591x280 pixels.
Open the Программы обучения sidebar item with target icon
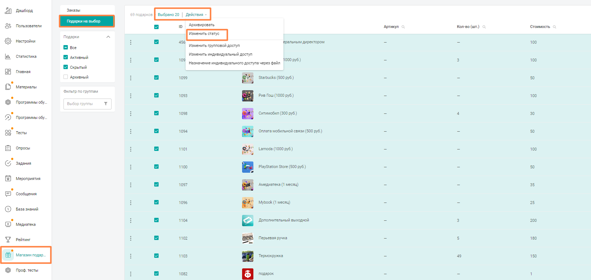(26, 102)
